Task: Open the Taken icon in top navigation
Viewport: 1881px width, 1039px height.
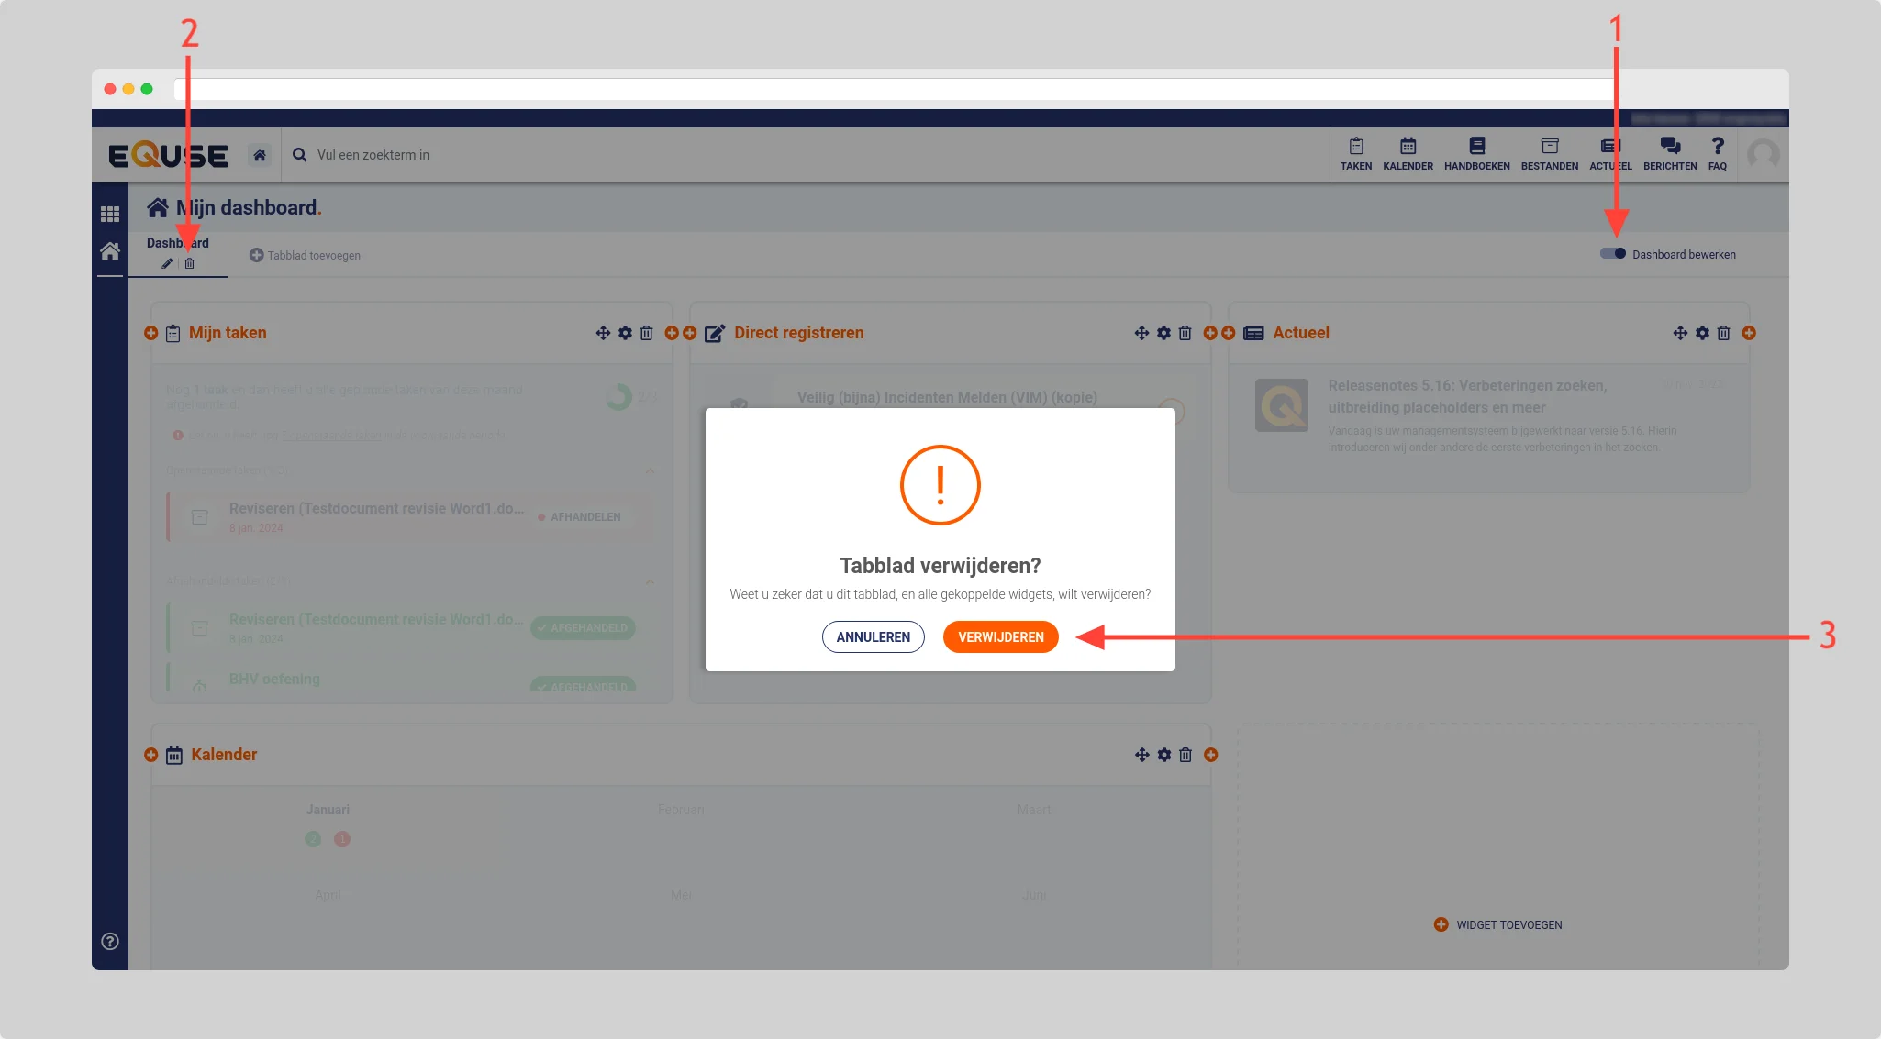Action: (x=1355, y=153)
